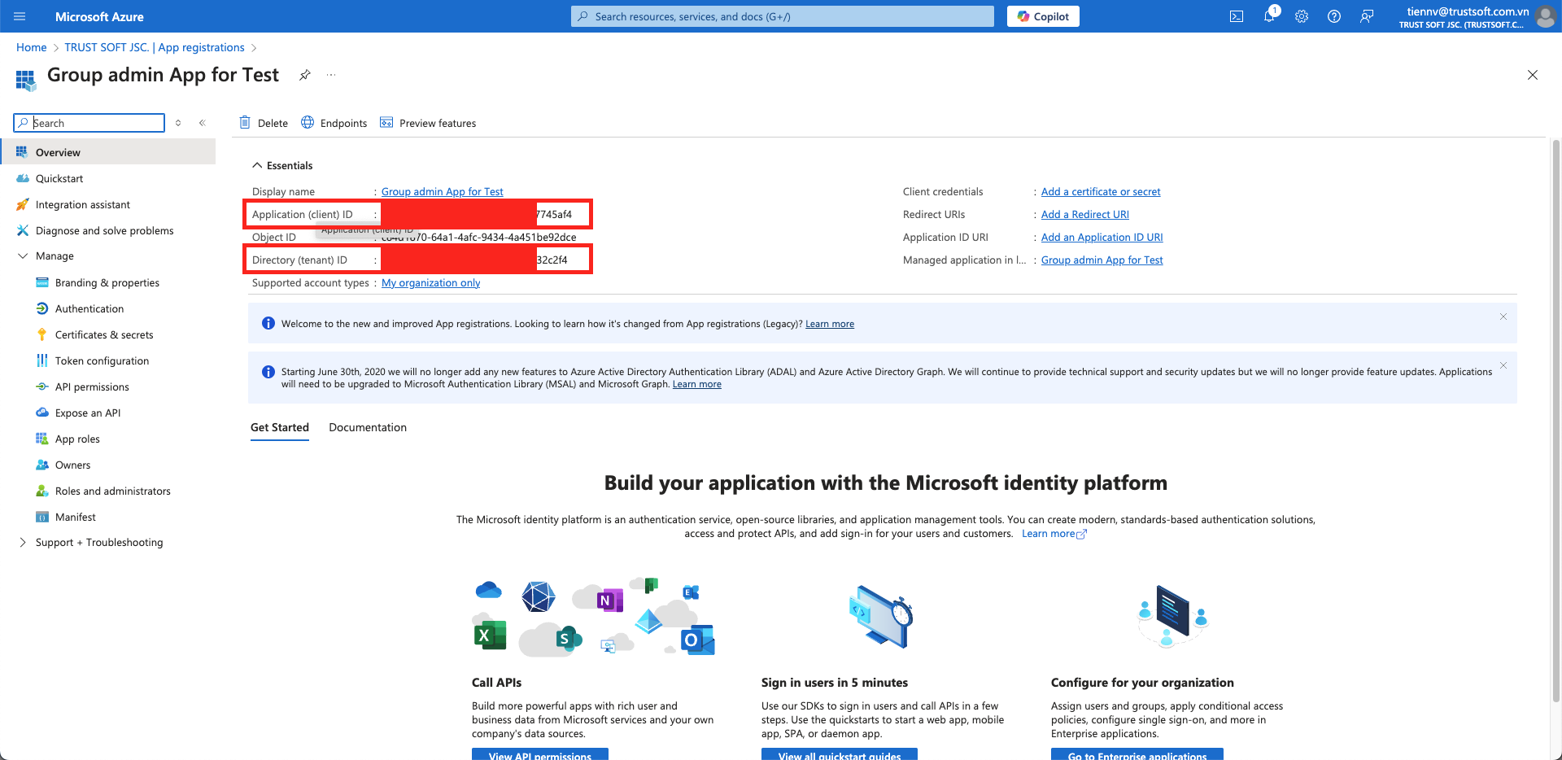The width and height of the screenshot is (1562, 760).
Task: Switch to the Documentation tab
Action: coord(368,427)
